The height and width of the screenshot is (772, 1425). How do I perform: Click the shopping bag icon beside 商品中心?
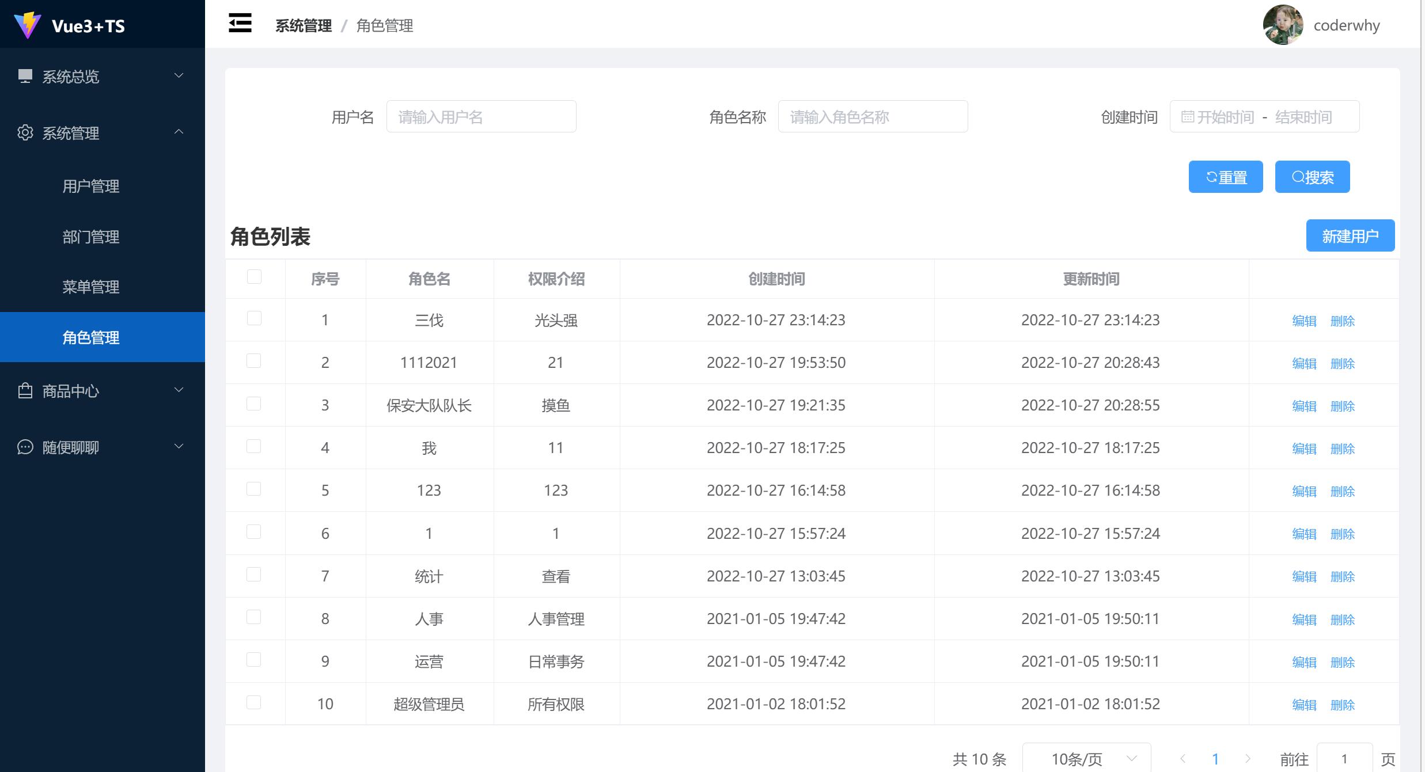25,390
